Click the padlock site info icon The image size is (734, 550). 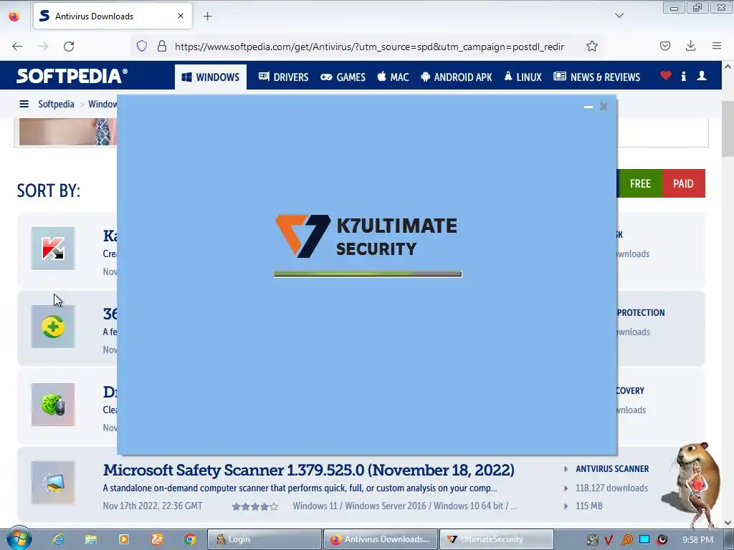pos(162,46)
